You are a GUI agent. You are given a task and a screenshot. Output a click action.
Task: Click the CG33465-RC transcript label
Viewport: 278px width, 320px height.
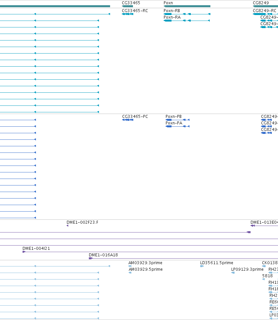[135, 10]
